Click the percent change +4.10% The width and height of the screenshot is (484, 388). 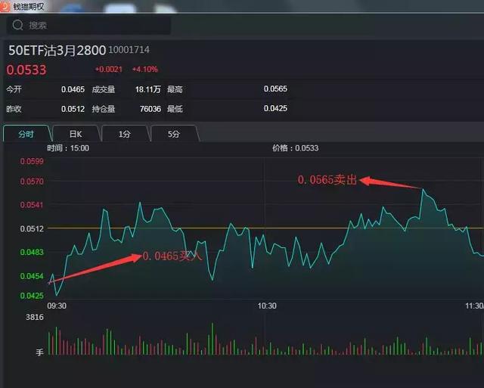click(x=144, y=69)
